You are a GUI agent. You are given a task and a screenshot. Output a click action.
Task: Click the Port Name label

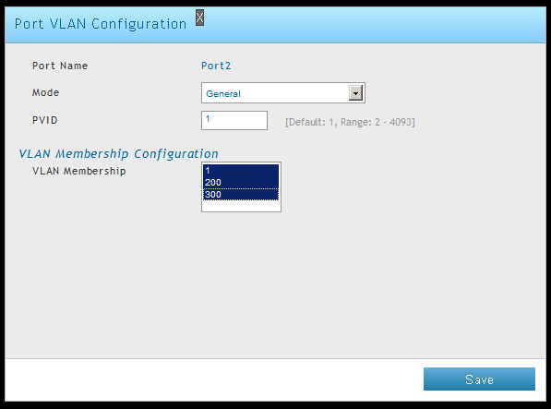click(60, 66)
